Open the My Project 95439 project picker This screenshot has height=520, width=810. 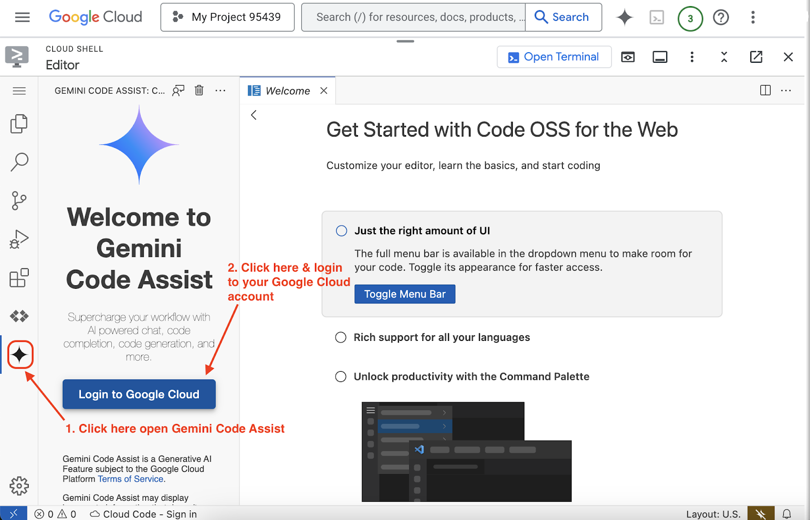pyautogui.click(x=227, y=17)
